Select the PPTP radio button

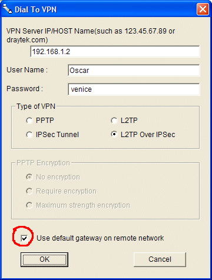coord(29,121)
